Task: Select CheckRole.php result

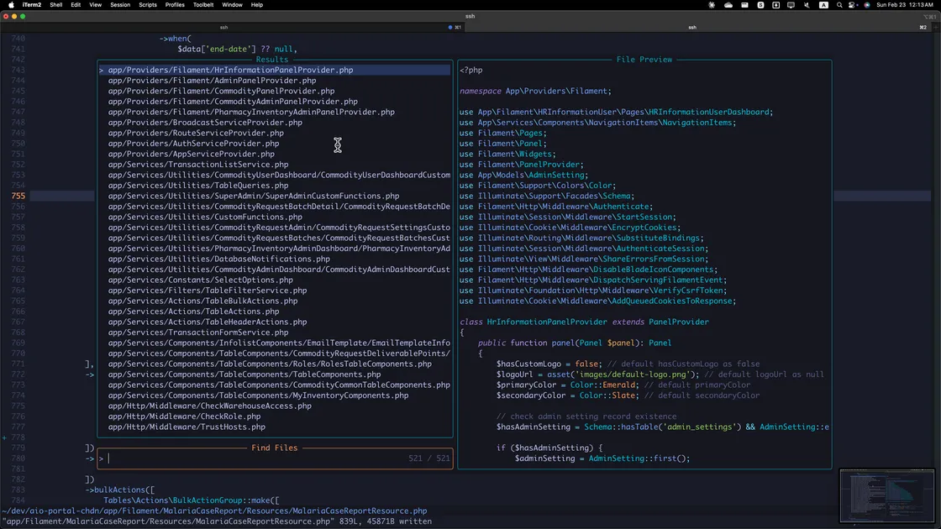Action: click(x=184, y=416)
